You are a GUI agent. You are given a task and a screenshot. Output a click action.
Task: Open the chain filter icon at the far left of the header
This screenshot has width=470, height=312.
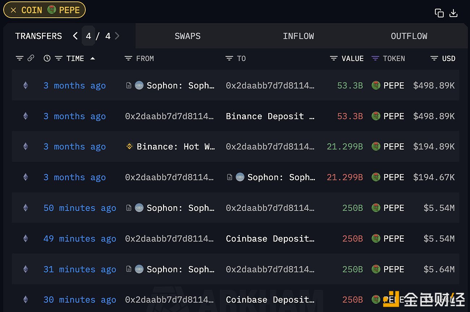(x=20, y=58)
